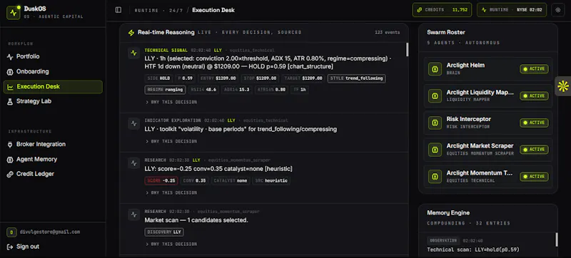The width and height of the screenshot is (571, 258).
Task: Click the Credits 11,752 button
Action: [442, 10]
